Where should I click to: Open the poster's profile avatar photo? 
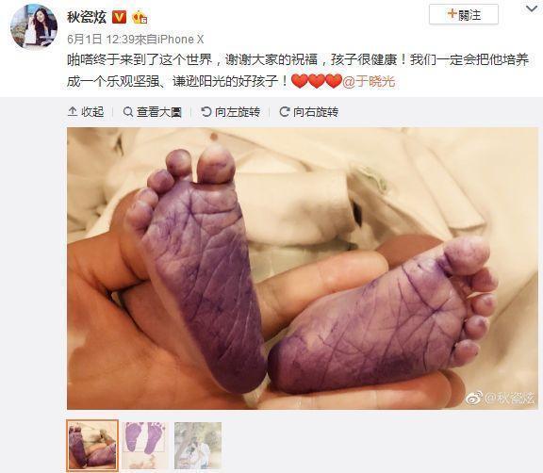pos(34,26)
